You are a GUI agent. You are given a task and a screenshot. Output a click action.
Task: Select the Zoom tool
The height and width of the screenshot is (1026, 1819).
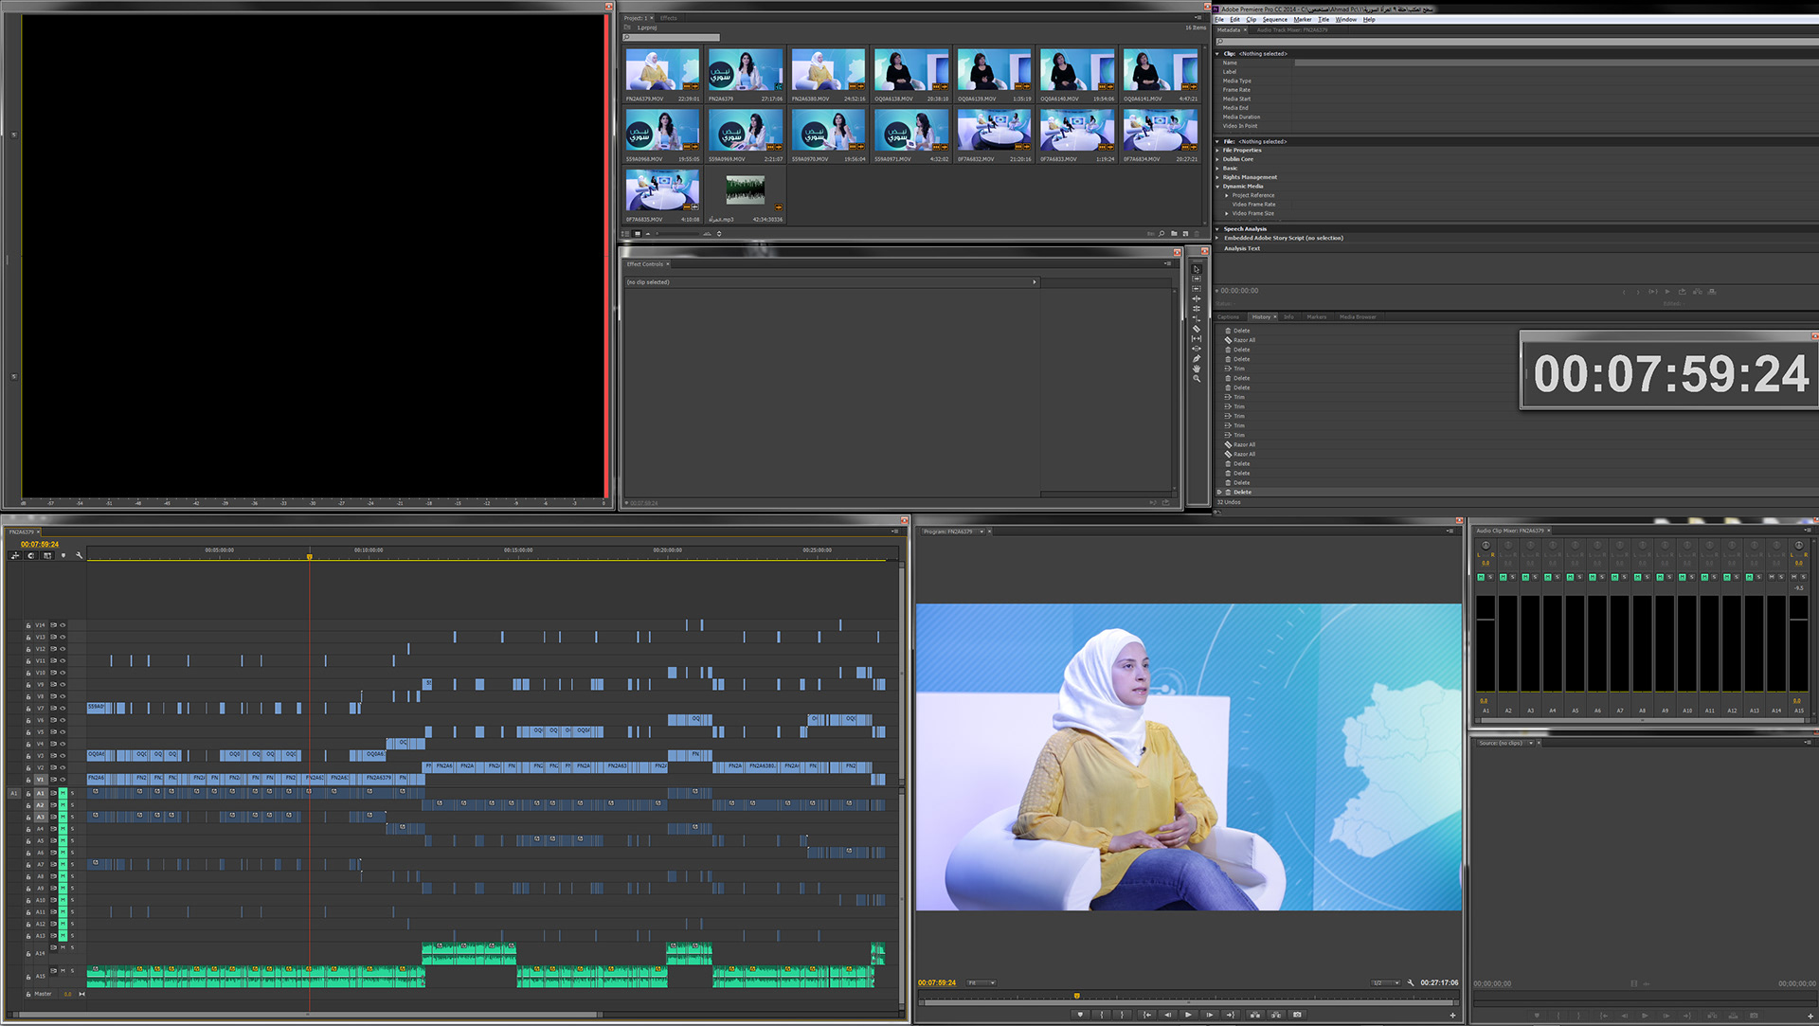tap(1197, 379)
